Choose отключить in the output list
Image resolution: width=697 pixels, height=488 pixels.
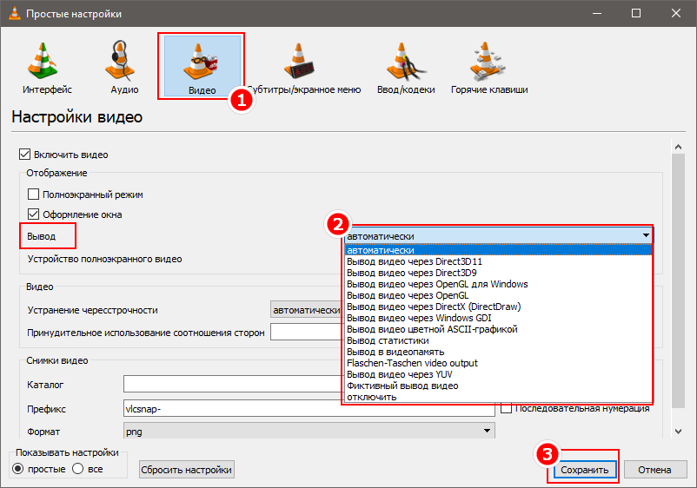pyautogui.click(x=498, y=397)
